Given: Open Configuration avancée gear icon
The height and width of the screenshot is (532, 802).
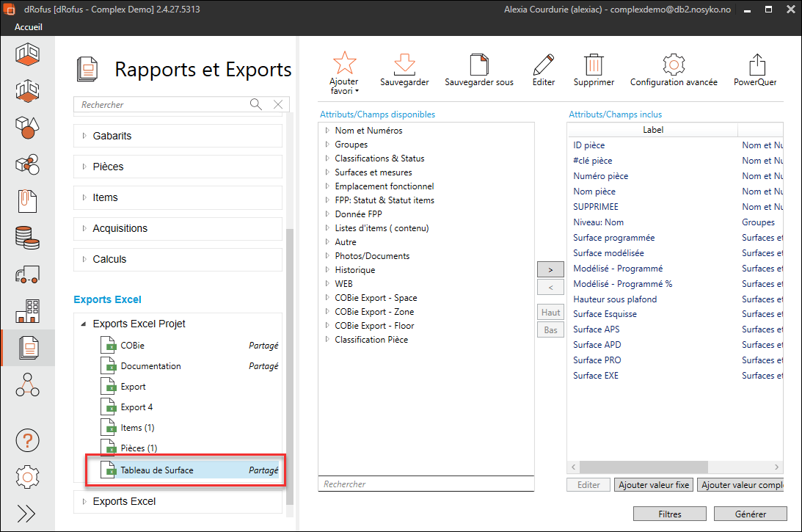Looking at the screenshot, I should [674, 64].
